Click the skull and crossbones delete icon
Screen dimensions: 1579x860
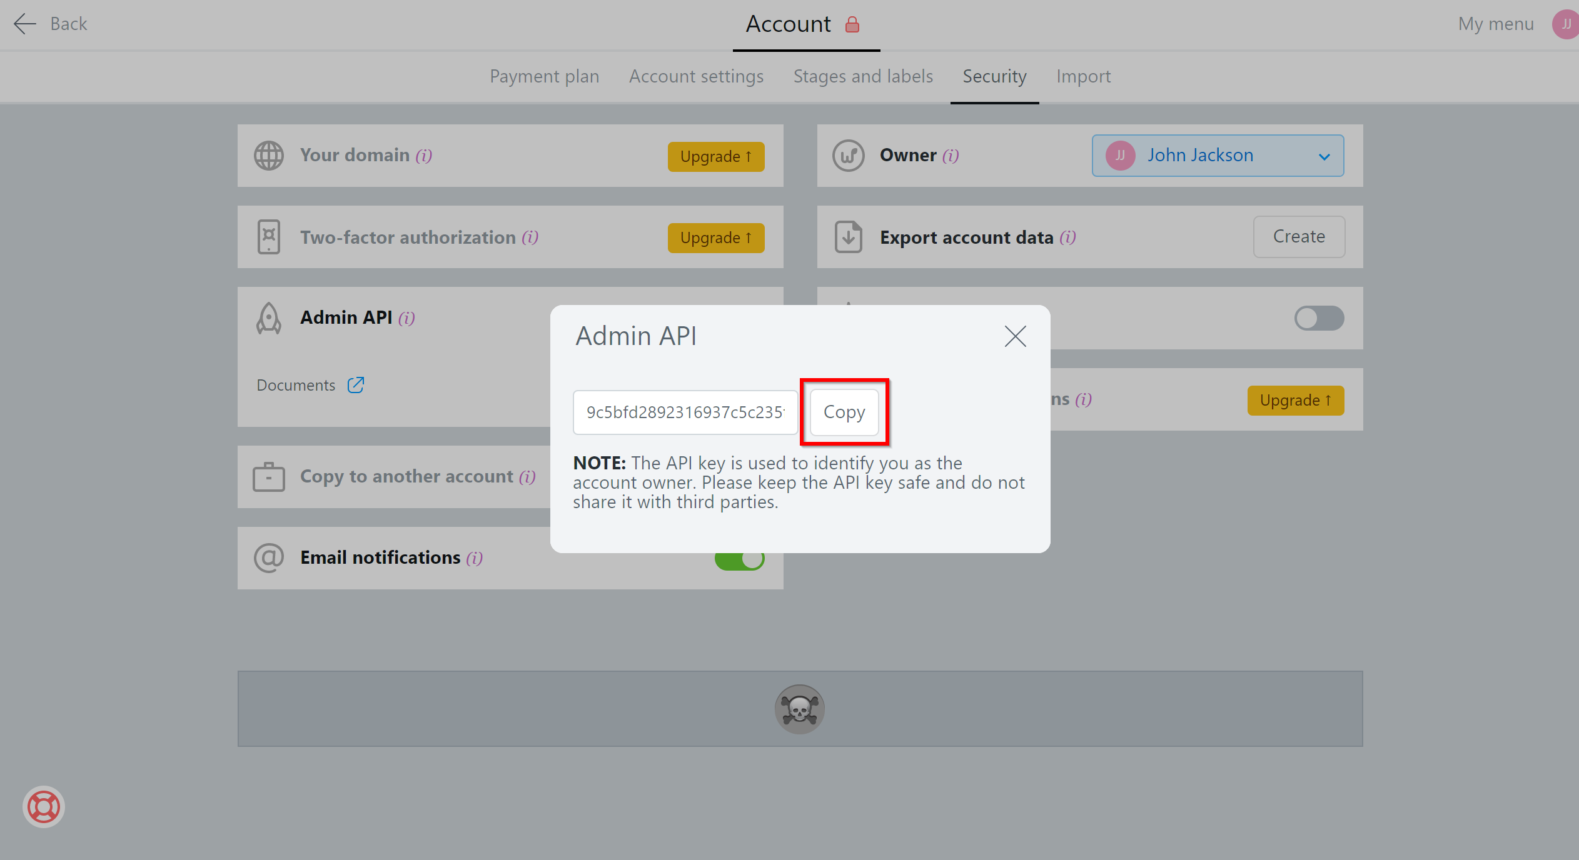pyautogui.click(x=800, y=709)
